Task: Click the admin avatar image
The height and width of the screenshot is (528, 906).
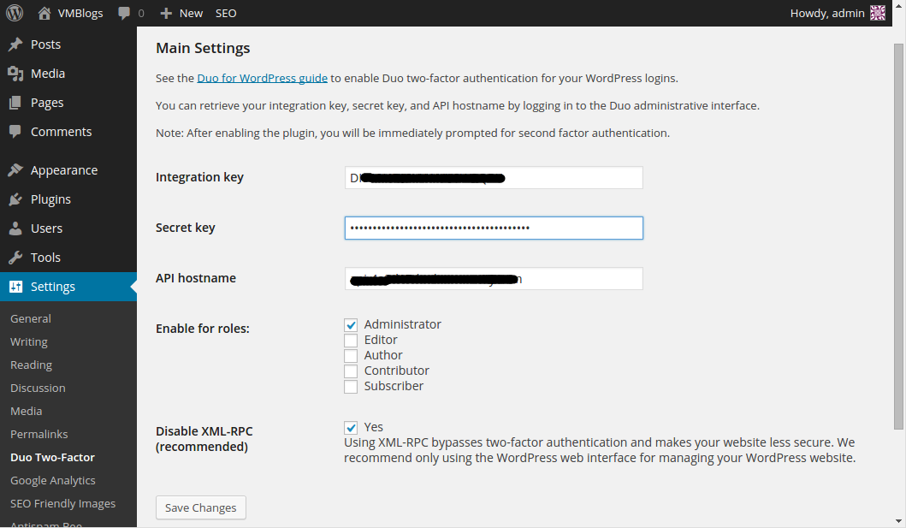Action: (x=878, y=13)
